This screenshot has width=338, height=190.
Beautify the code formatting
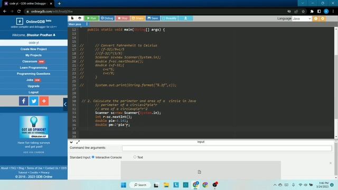(169, 18)
